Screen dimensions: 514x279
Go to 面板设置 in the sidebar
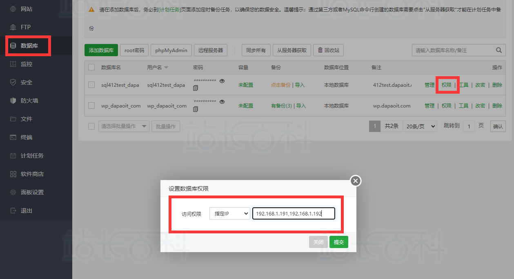pos(32,192)
